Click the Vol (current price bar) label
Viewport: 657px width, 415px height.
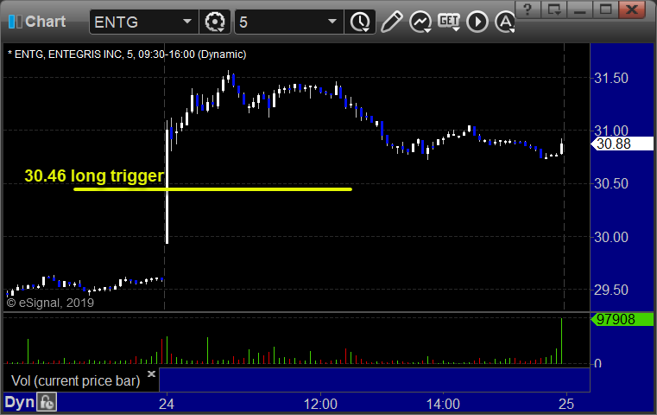click(75, 380)
